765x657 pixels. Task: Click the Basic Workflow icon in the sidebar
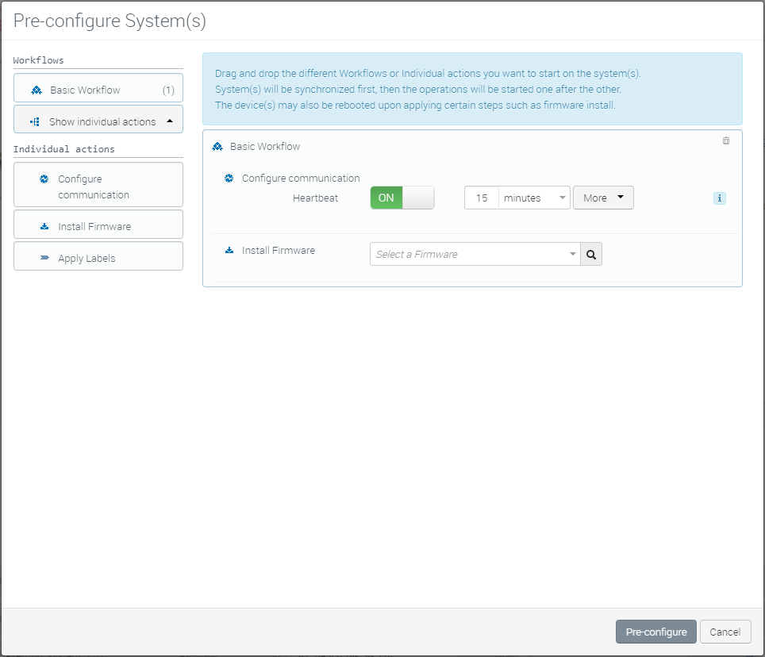tap(37, 90)
